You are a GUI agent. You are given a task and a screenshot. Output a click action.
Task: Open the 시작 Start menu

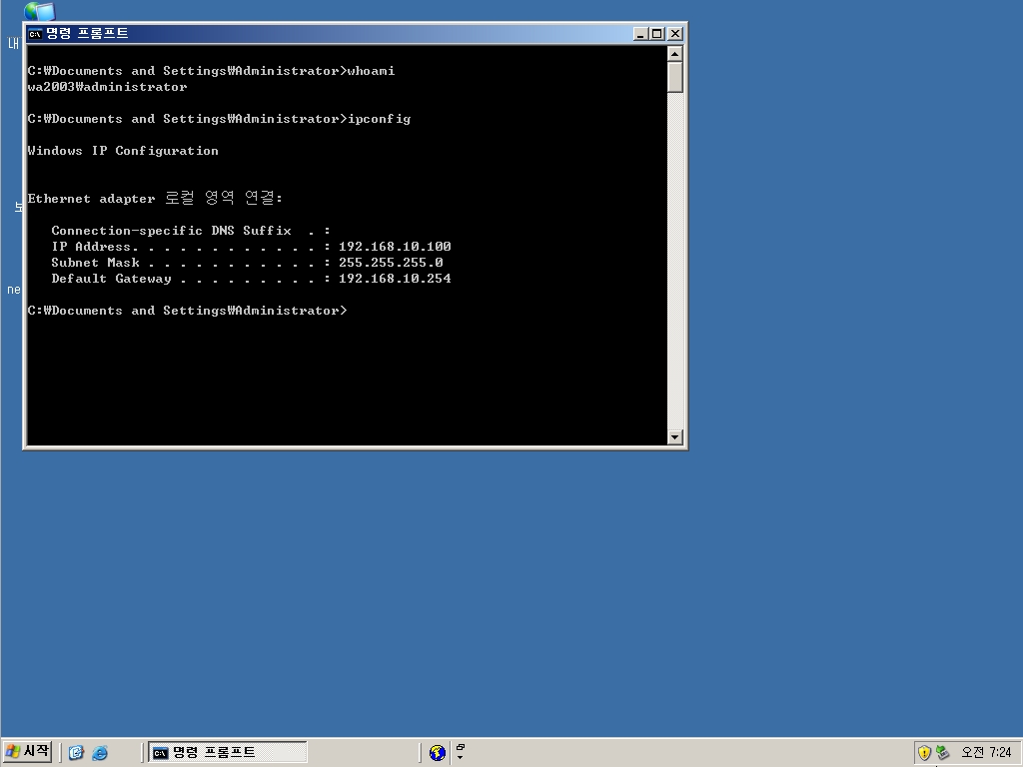pos(27,752)
